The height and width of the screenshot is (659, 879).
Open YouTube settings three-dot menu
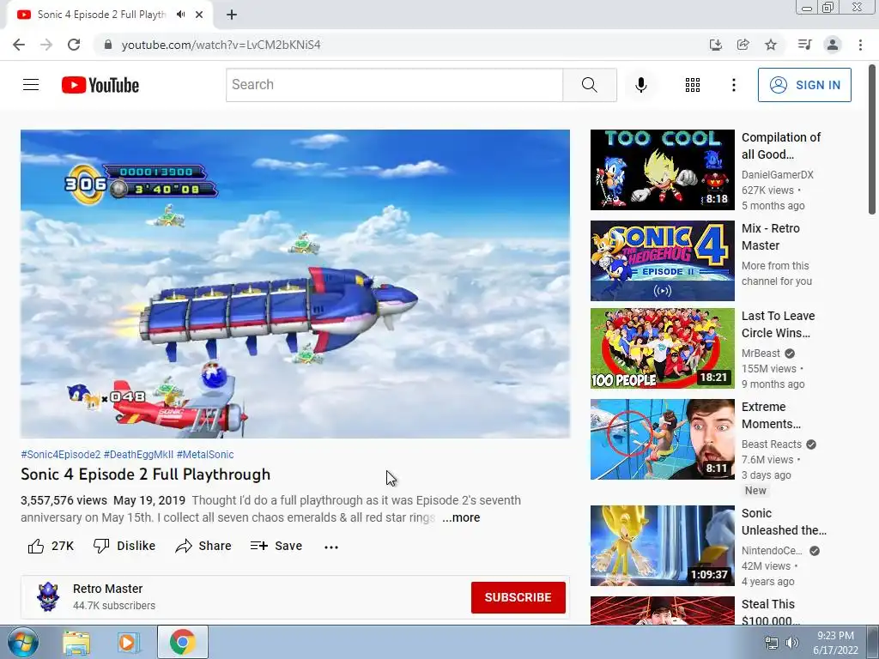point(733,85)
